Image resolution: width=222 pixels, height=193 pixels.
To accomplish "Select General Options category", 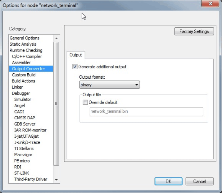I will coord(25,38).
